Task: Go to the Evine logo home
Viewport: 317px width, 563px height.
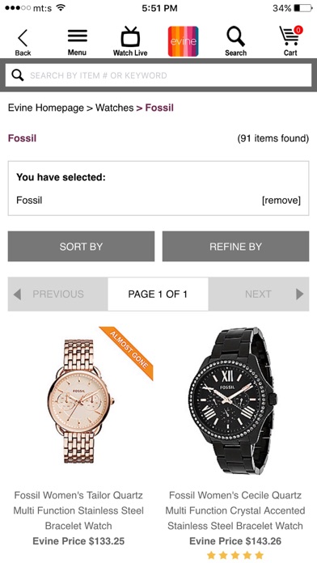Action: point(183,41)
